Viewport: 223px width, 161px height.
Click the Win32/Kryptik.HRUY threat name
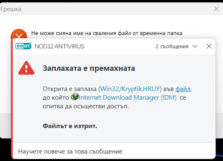(130, 89)
